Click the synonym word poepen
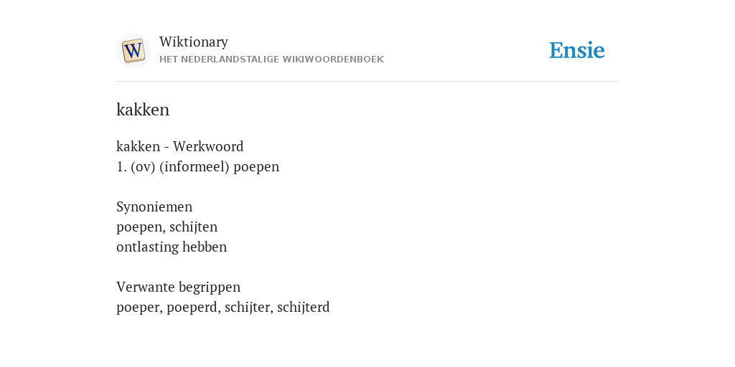Image resolution: width=735 pixels, height=367 pixels. click(141, 227)
